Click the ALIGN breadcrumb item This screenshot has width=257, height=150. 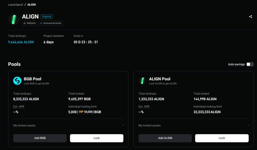click(x=31, y=5)
